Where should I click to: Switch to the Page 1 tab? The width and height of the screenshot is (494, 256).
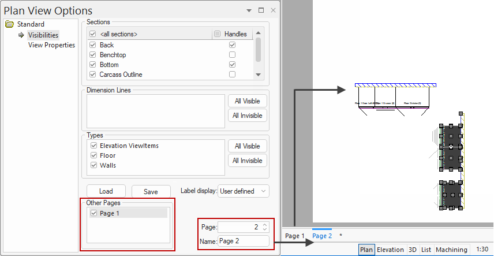coord(295,236)
